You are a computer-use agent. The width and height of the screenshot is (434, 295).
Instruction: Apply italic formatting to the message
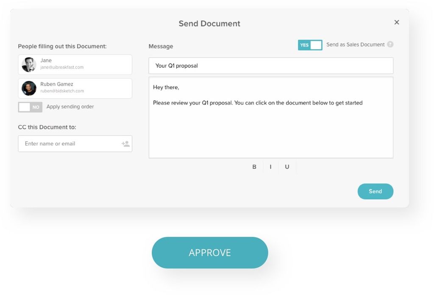[x=271, y=166]
